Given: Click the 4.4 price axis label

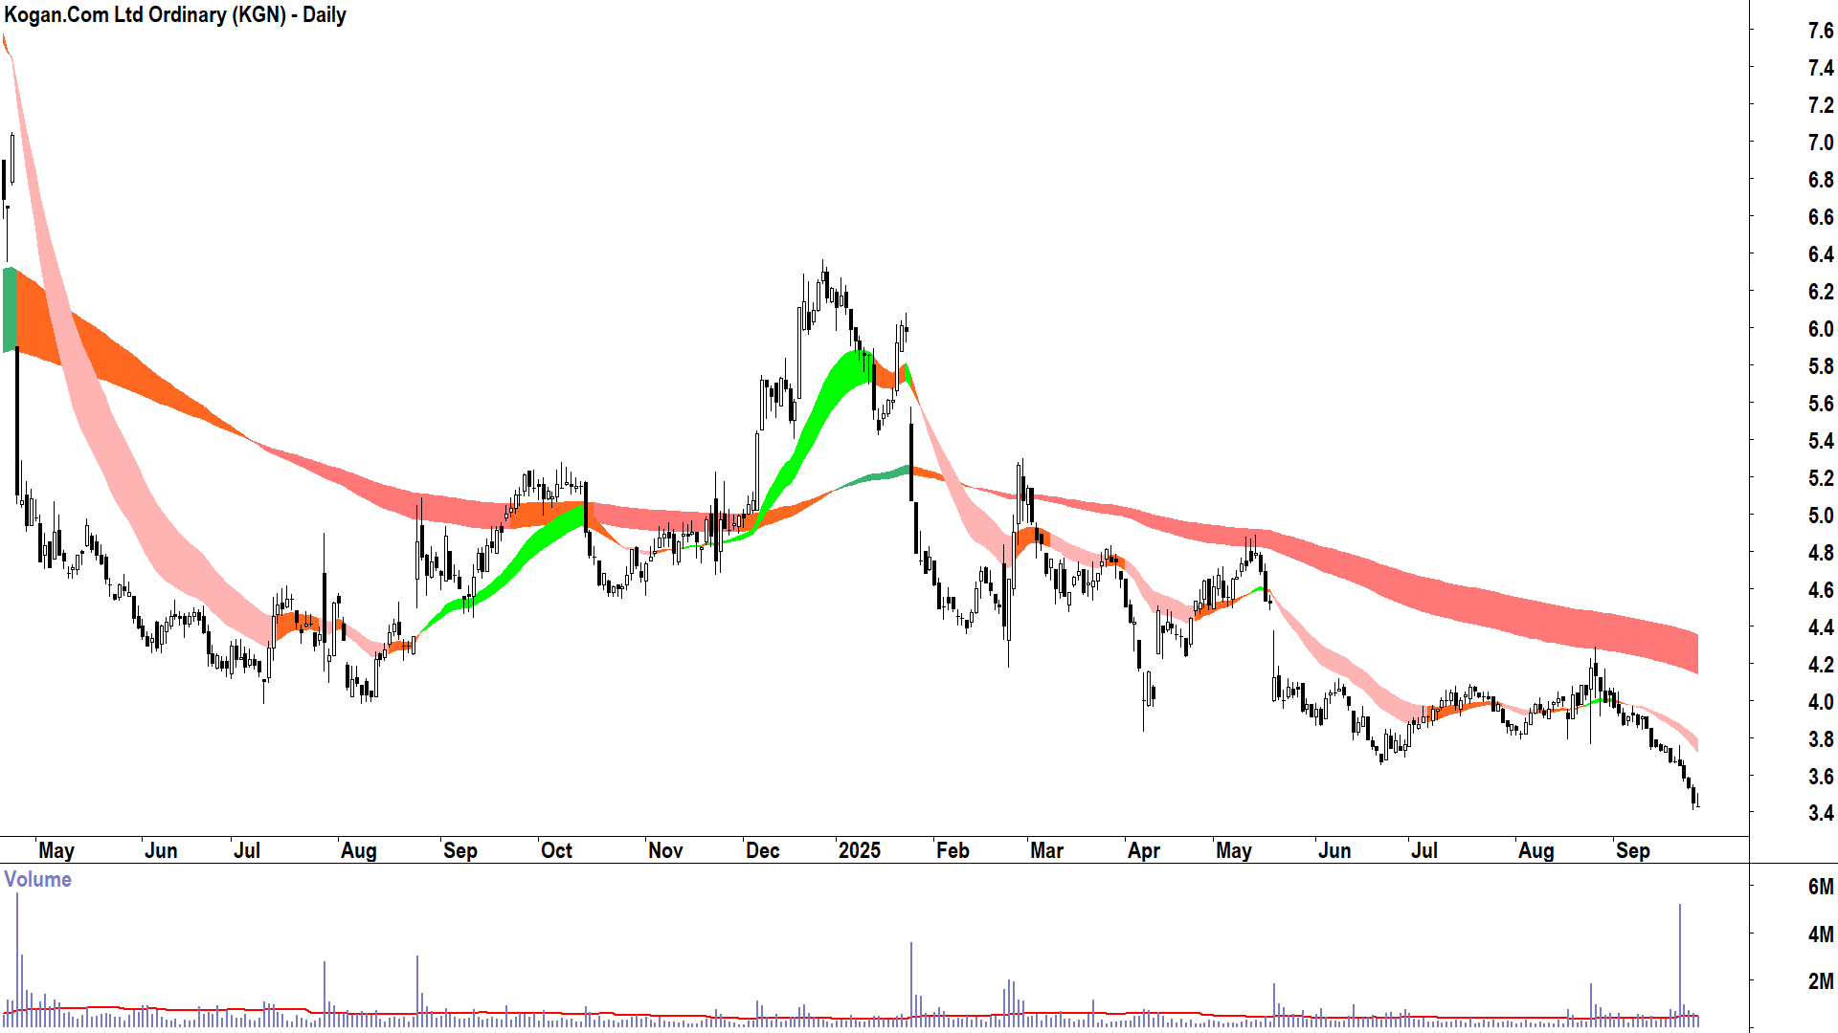Looking at the screenshot, I should click(1820, 627).
